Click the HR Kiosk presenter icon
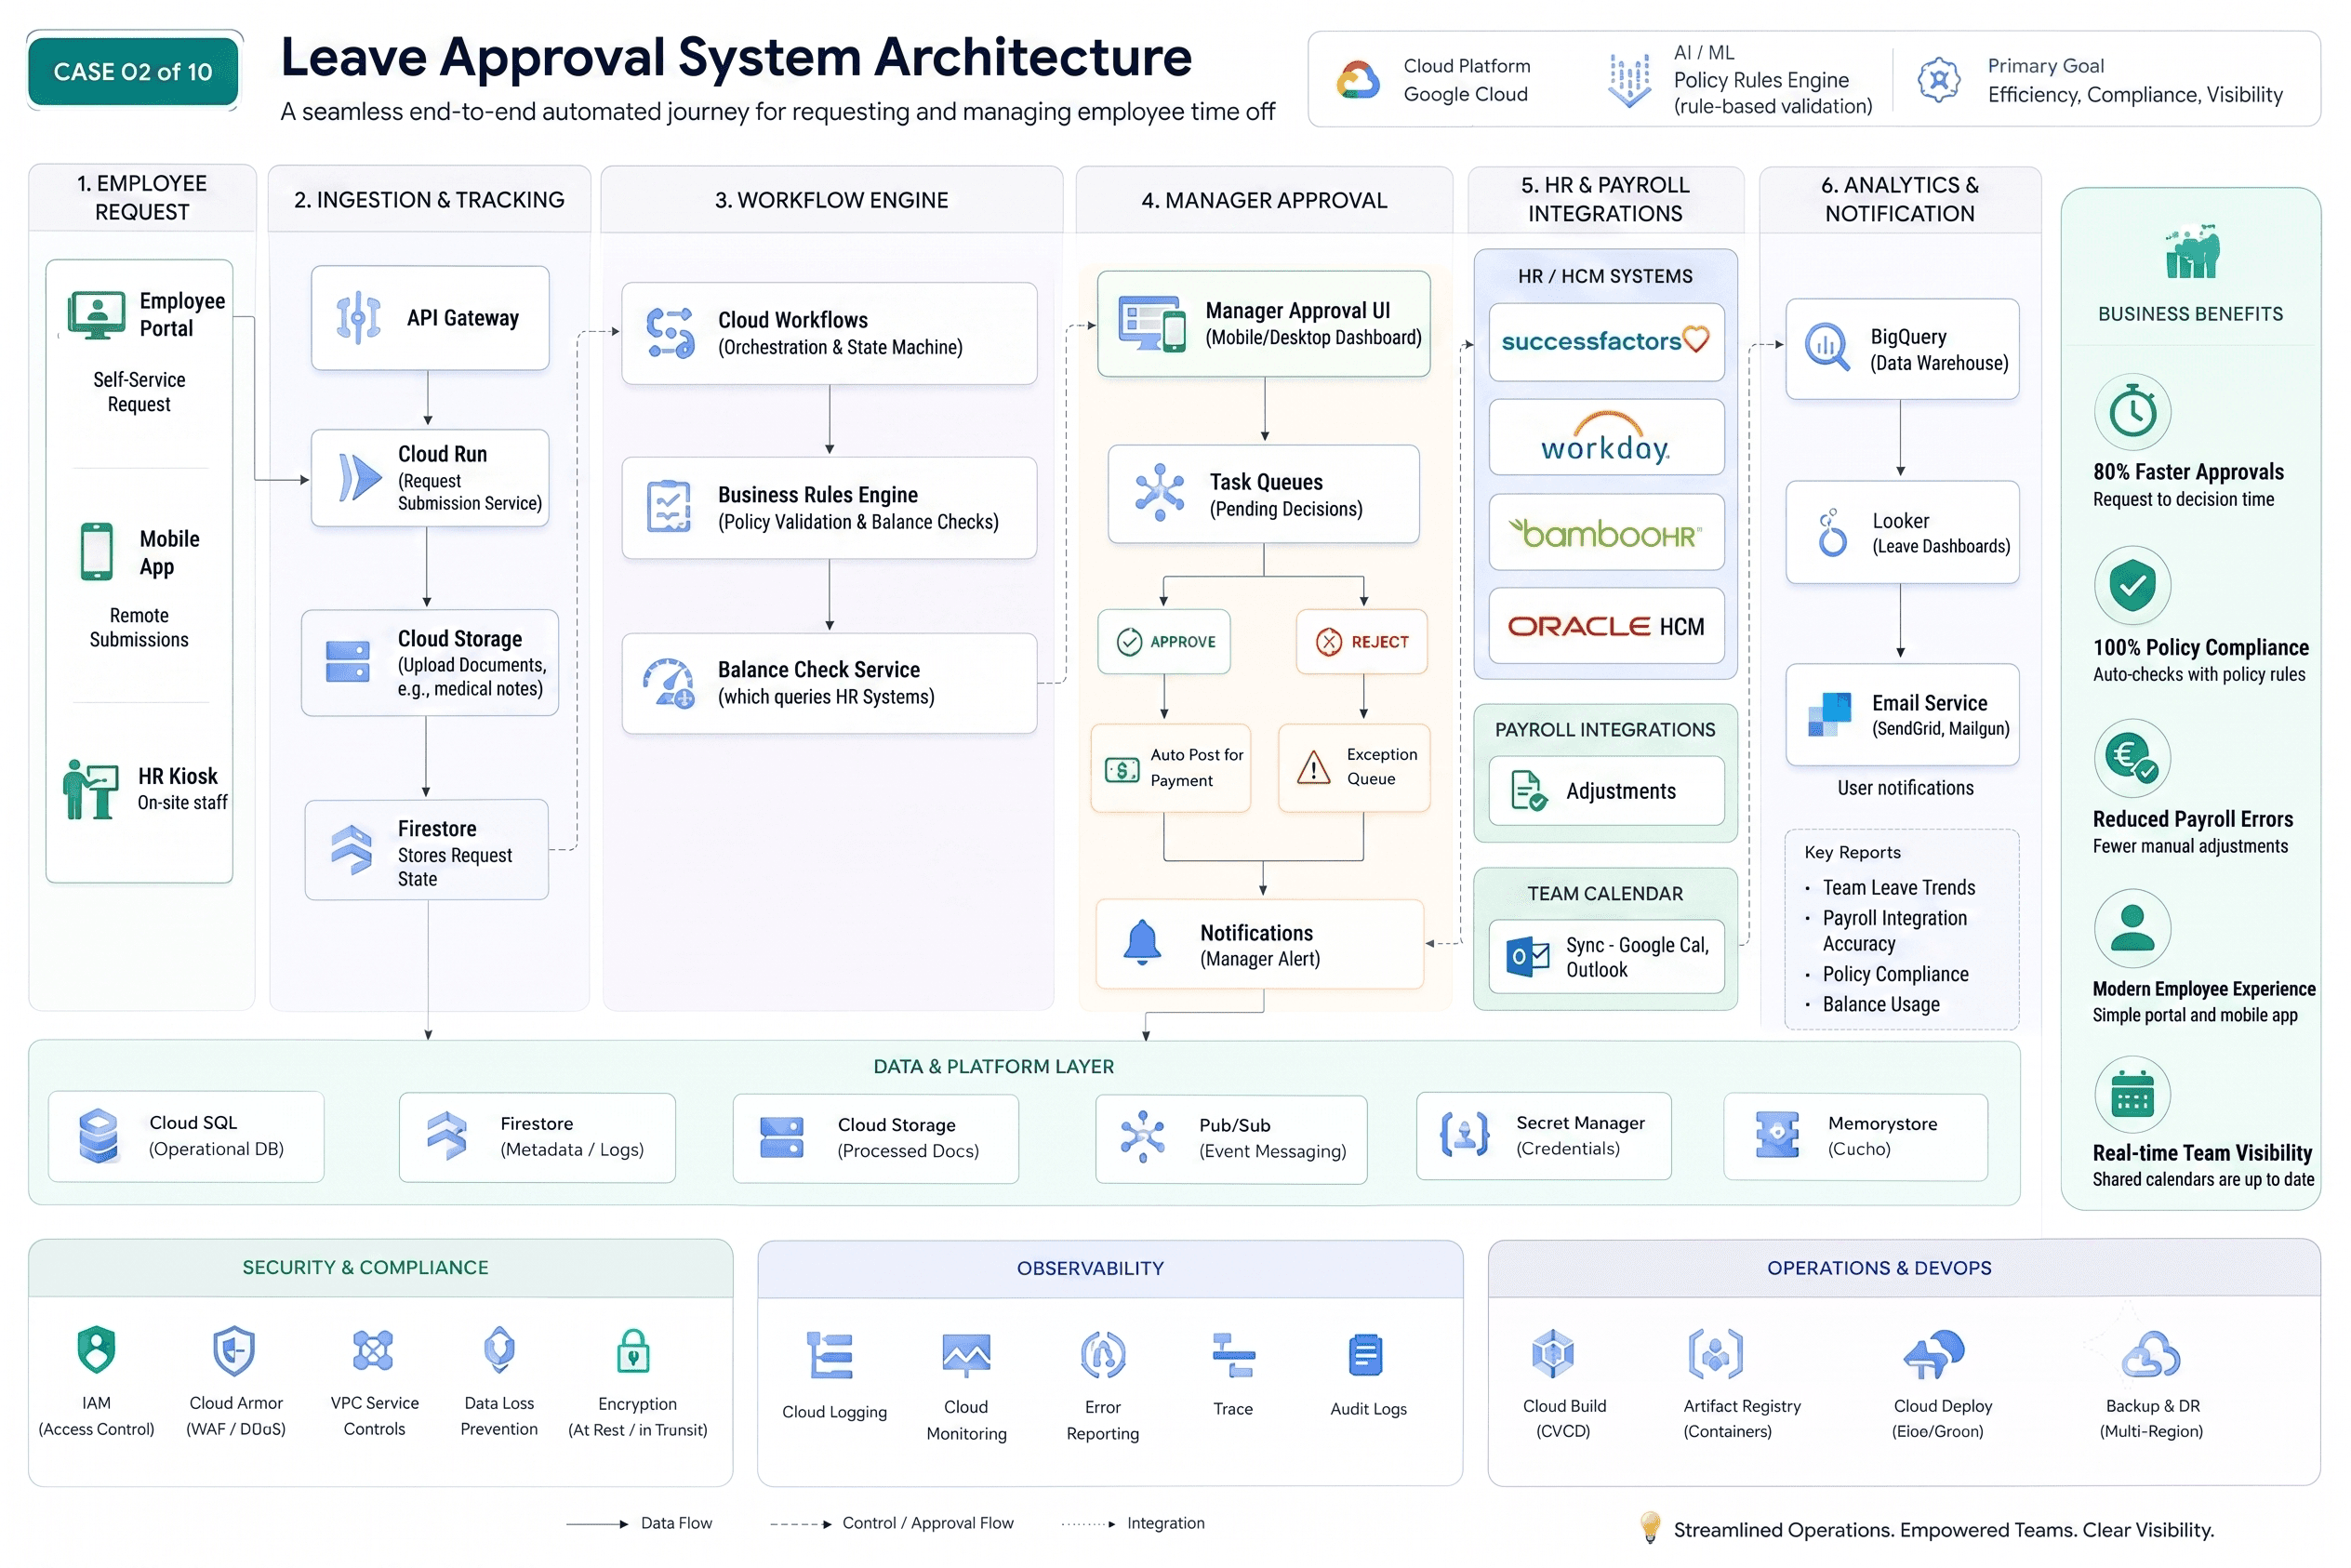 tap(90, 790)
